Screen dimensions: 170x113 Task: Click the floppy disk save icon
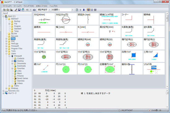[x=19, y=10]
